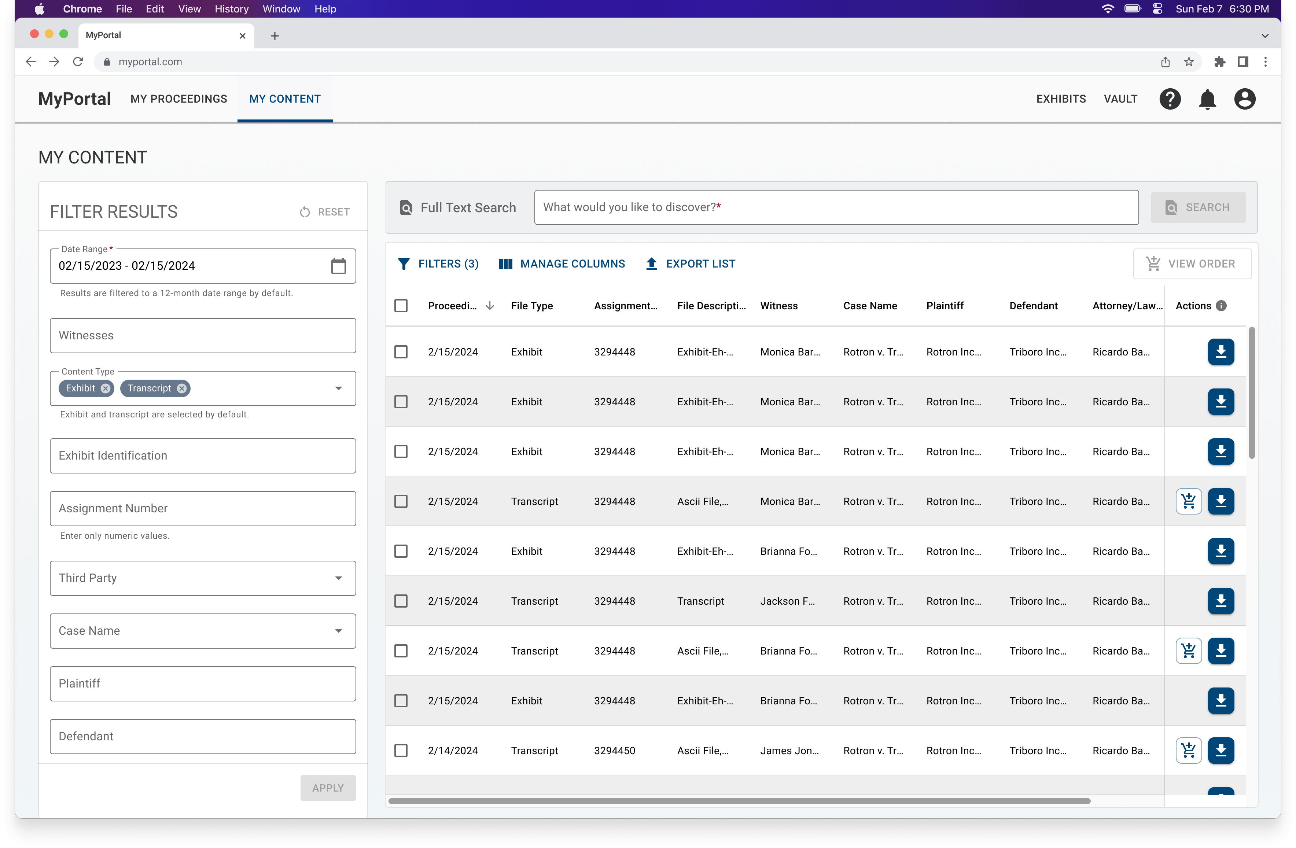This screenshot has height=848, width=1296.
Task: Expand the Content Type dropdown arrow
Action: 338,388
